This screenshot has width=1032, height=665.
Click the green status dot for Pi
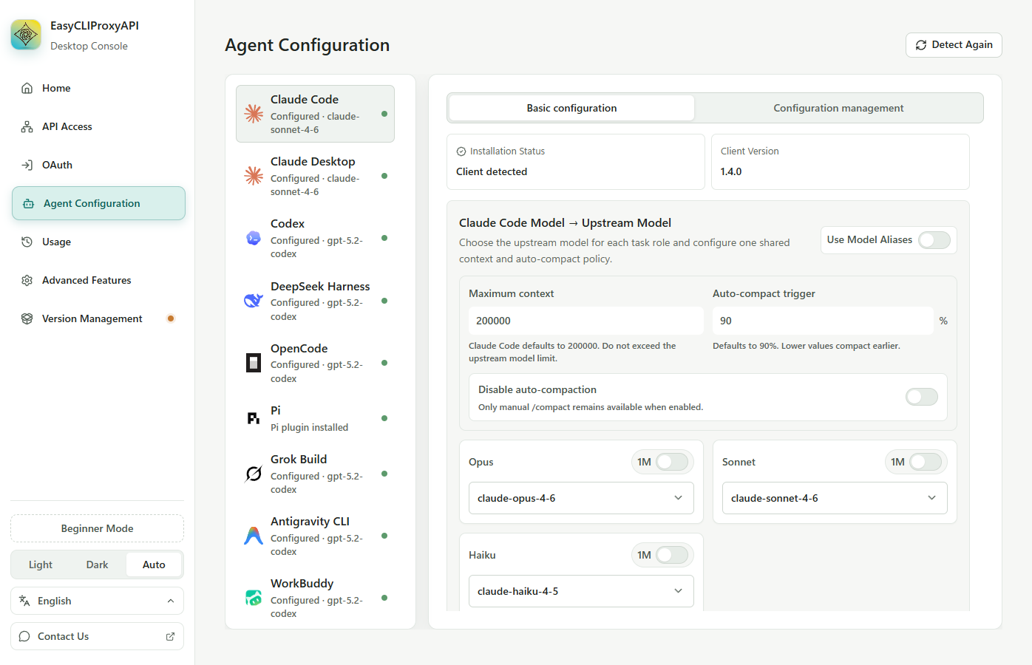(x=384, y=418)
